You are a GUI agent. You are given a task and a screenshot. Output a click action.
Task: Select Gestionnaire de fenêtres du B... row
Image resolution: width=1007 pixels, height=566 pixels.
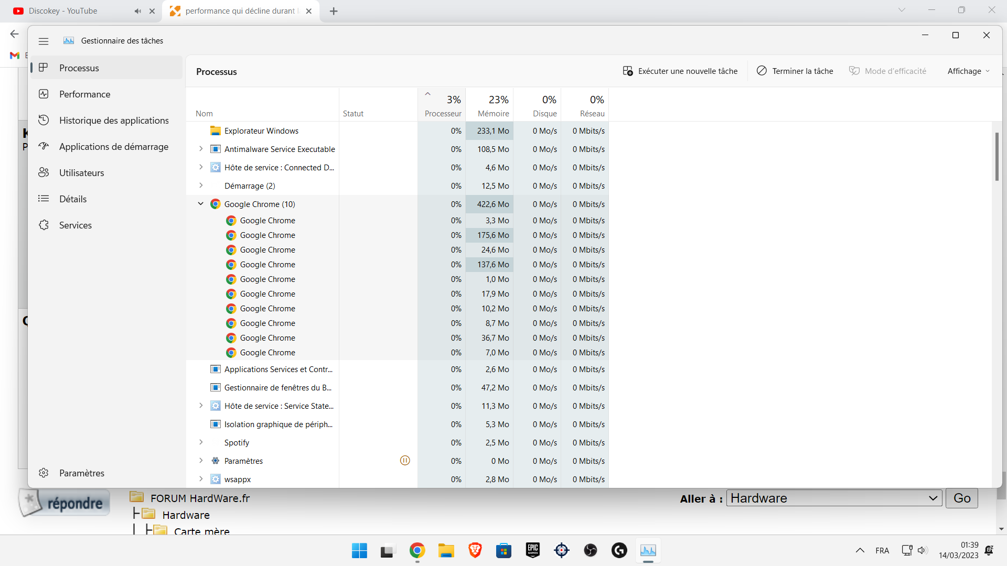[397, 388]
